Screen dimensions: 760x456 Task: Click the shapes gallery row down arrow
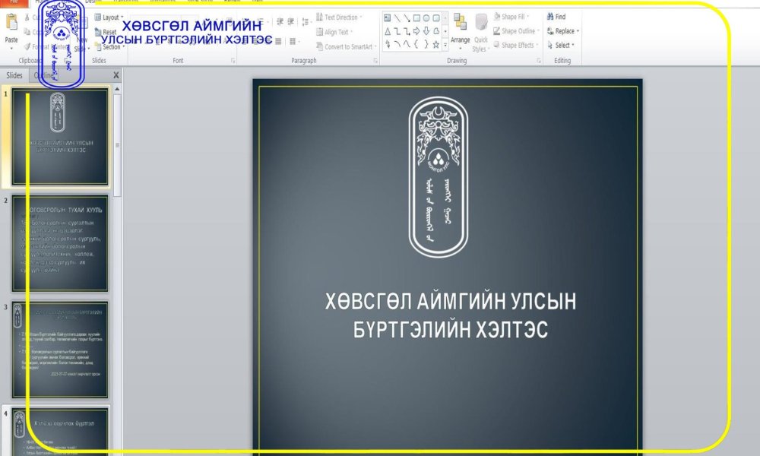(445, 31)
